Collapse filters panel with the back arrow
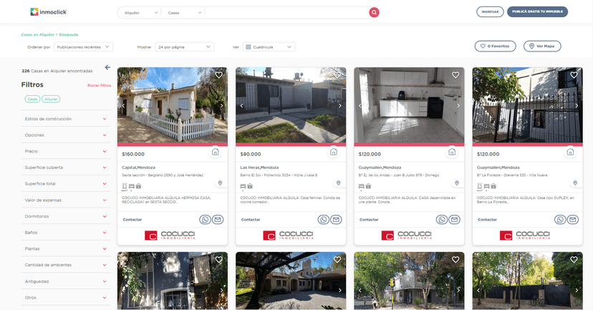The image size is (593, 310). tap(107, 67)
